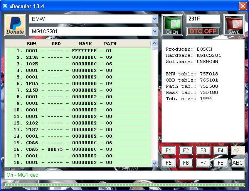Click the PayPal Donate icon
This screenshot has width=249, height=191.
[15, 25]
